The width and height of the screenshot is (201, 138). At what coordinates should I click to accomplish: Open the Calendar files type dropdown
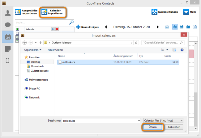click(163, 121)
